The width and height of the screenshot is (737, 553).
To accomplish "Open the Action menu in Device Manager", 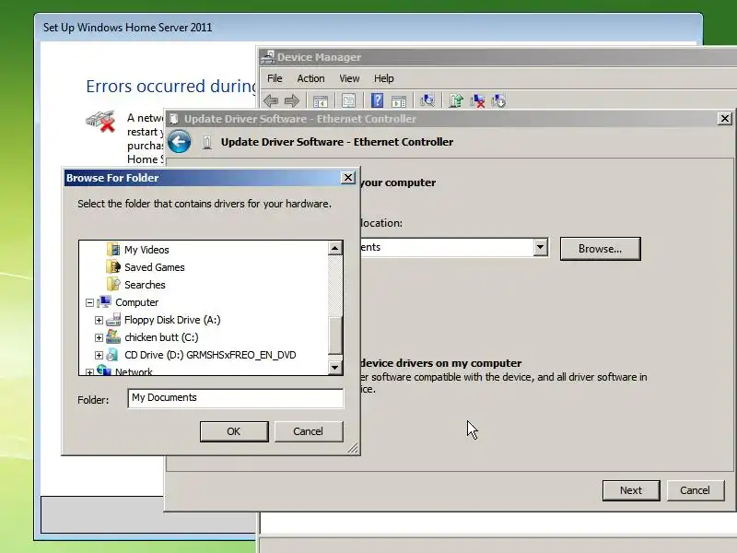I will pyautogui.click(x=310, y=78).
